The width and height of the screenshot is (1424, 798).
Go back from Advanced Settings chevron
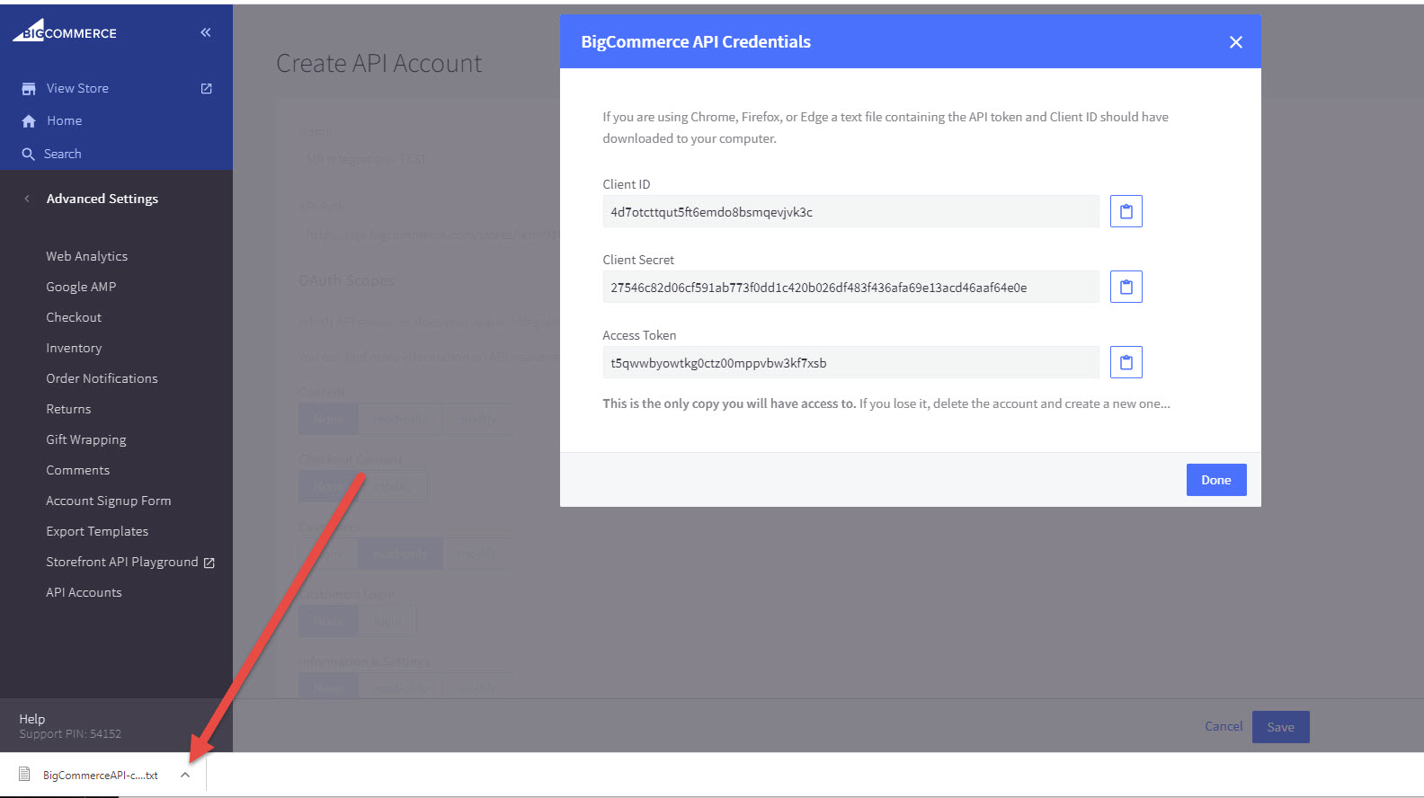click(x=27, y=199)
